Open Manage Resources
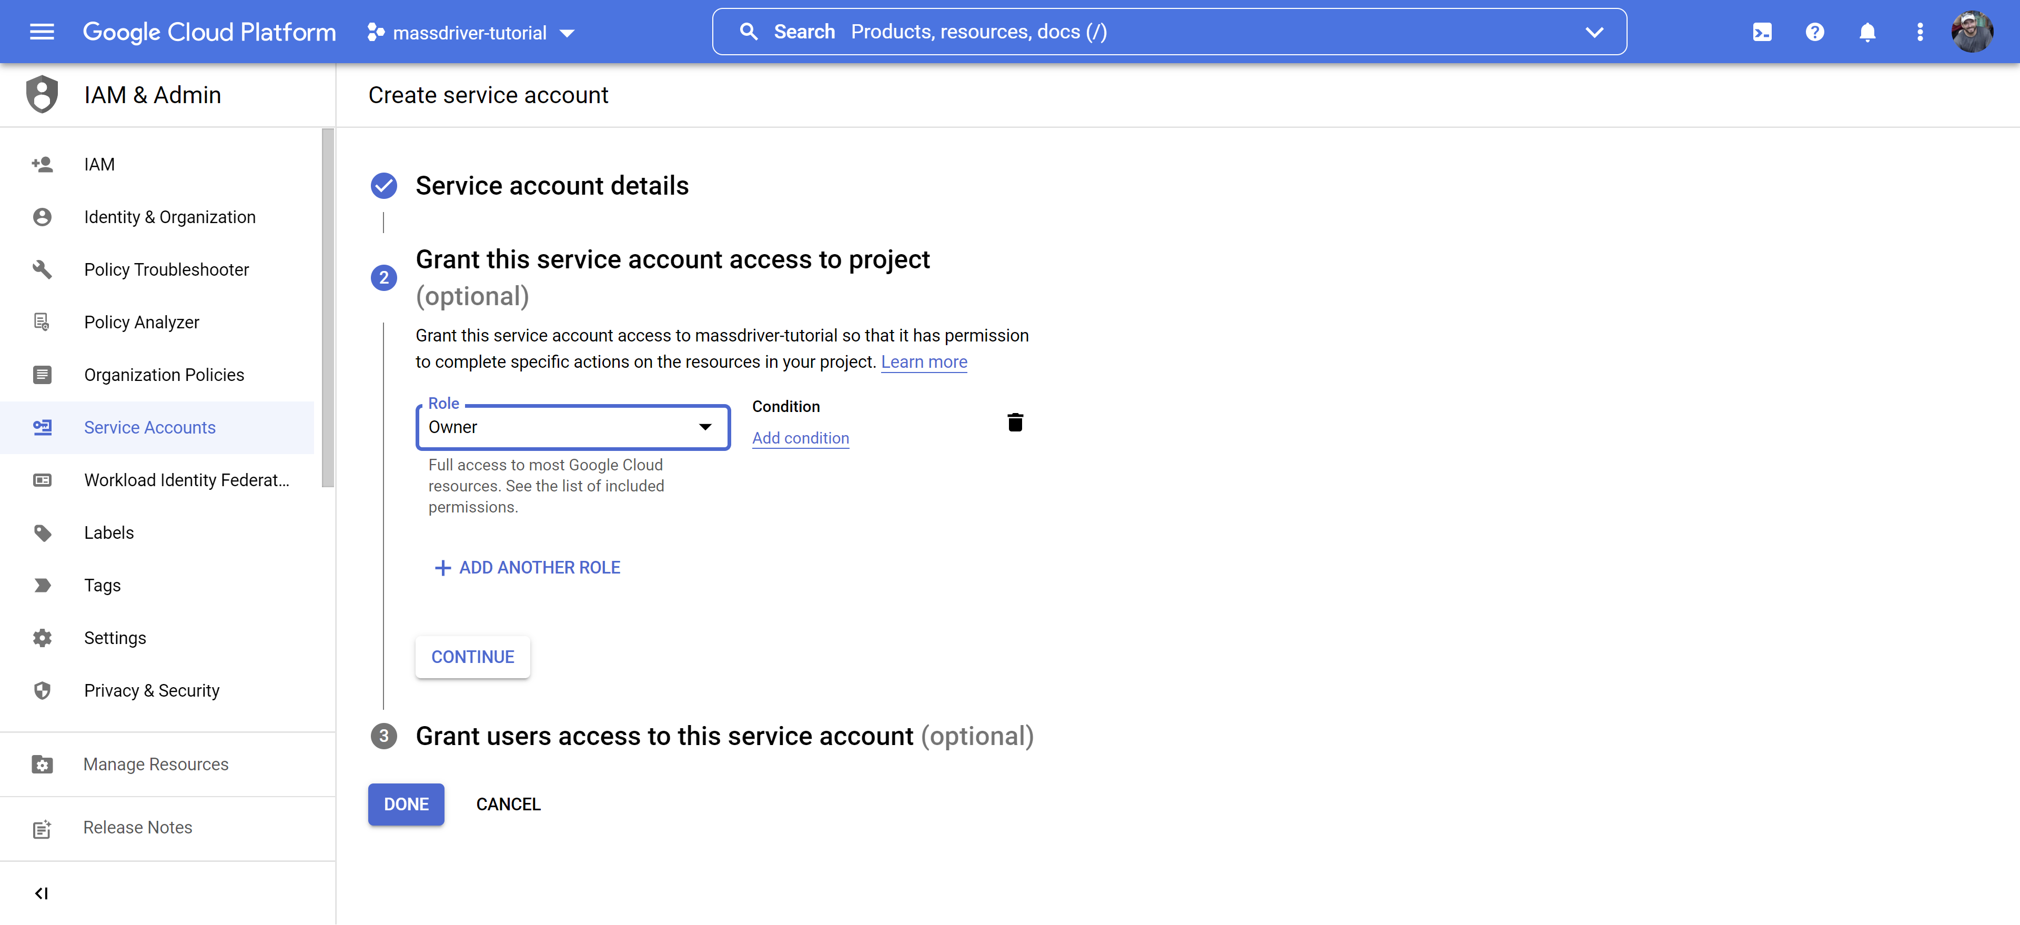Viewport: 2020px width, 925px height. tap(156, 764)
